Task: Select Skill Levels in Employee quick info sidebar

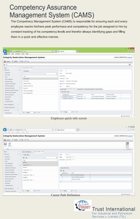Action: [7, 75]
